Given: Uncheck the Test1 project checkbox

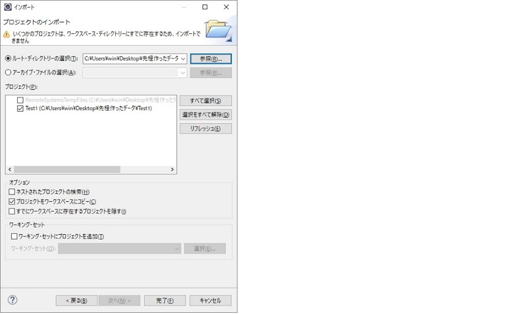Looking at the screenshot, I should (20, 109).
